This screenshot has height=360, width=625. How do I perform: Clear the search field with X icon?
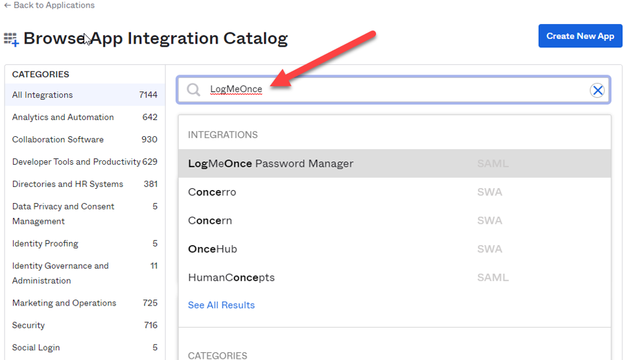coord(597,90)
